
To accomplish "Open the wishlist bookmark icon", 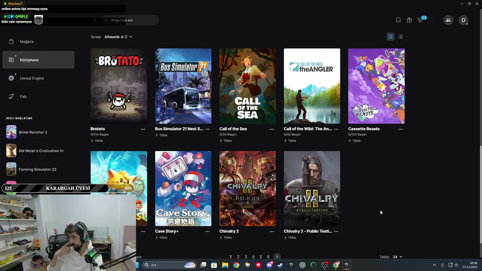I will pos(398,20).
